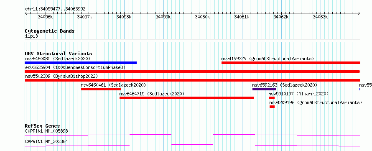Click the 34058k ruler tick label
The height and width of the screenshot is (151, 372).
click(x=124, y=17)
